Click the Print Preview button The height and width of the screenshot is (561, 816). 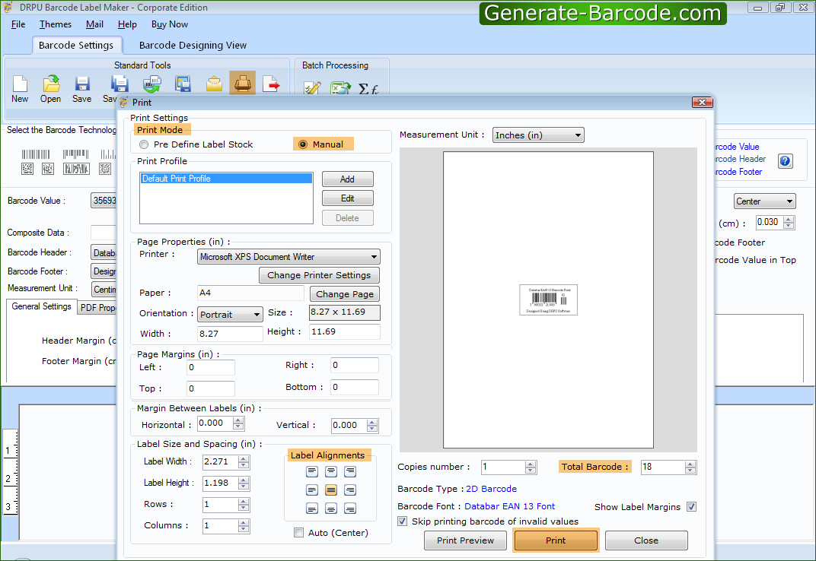tap(465, 540)
